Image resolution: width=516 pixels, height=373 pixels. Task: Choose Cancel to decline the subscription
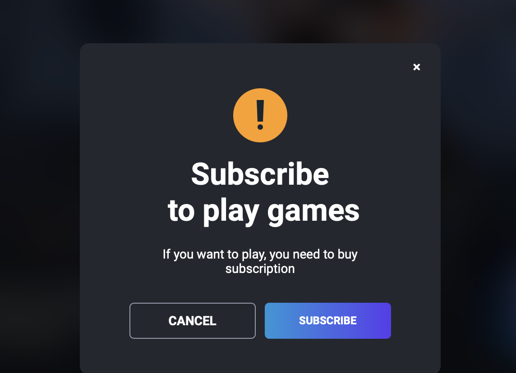(193, 321)
